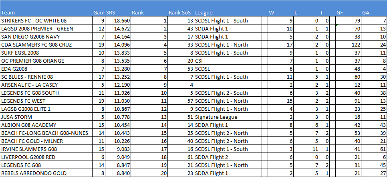Image resolution: width=387 pixels, height=177 pixels.
Task: Select the League column header
Action: pos(204,13)
